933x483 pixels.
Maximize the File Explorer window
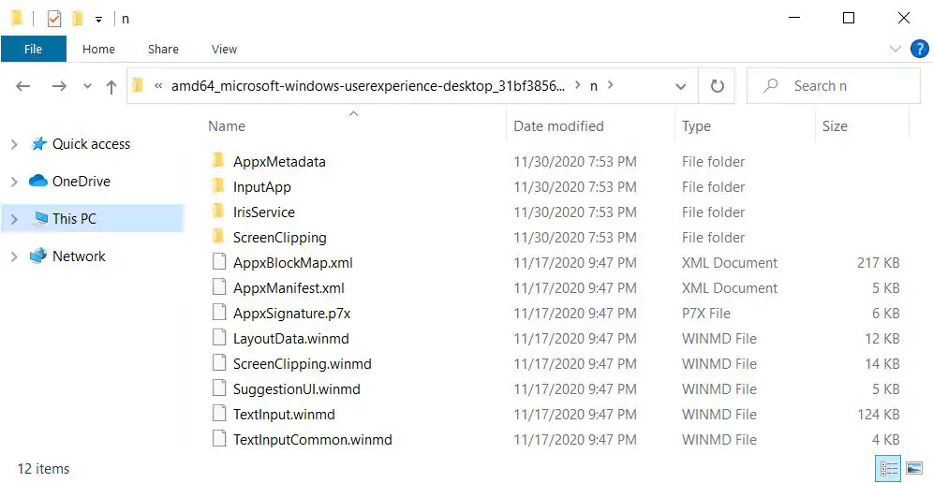pos(849,19)
